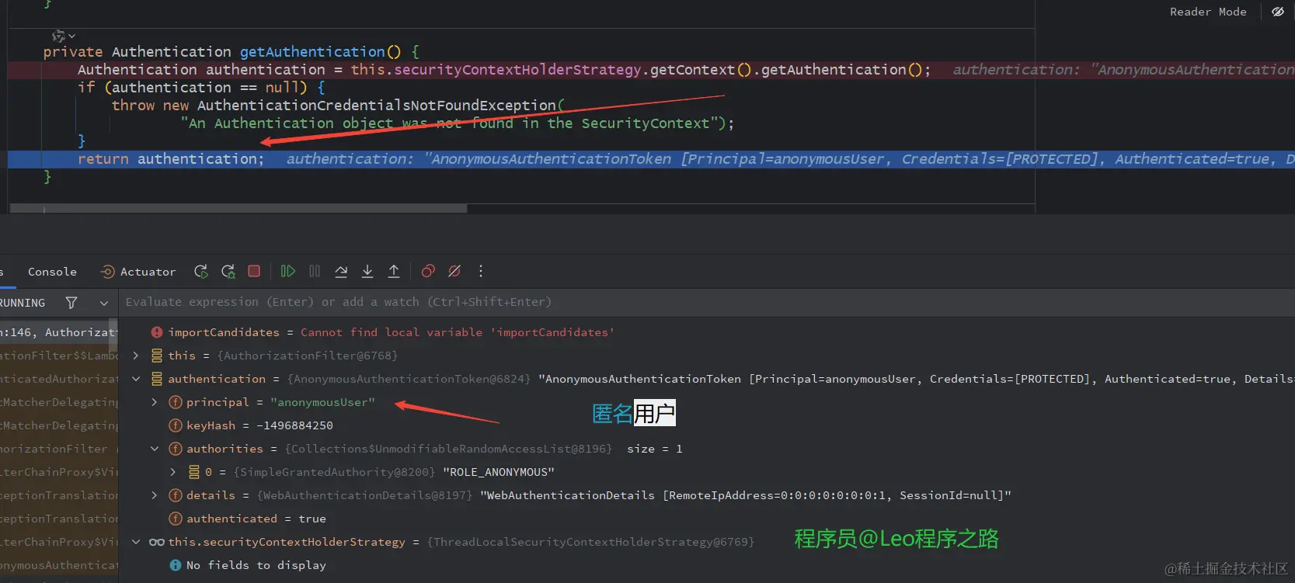
Task: Click the field icon next to principal
Action: point(176,402)
